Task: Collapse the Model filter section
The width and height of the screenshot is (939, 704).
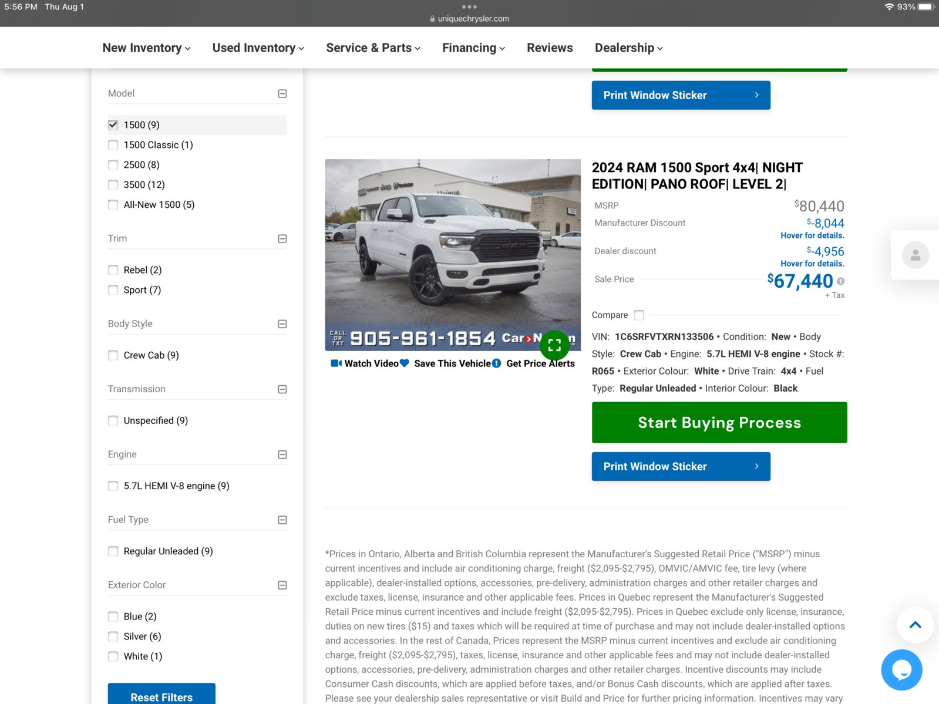Action: (282, 94)
